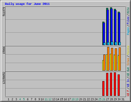Image resolution: width=131 pixels, height=102 pixels.
Task: Click day 29 on the x-axis
Action: click(115, 99)
